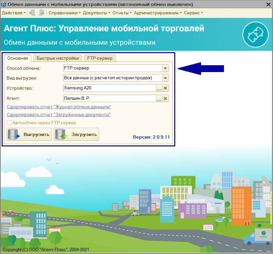Open the Журнал обмена данными report link
This screenshot has height=254, width=273.
59,107
